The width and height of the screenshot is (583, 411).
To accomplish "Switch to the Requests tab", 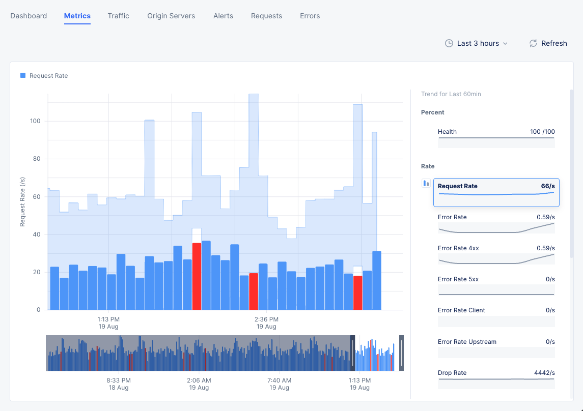I will (x=266, y=16).
